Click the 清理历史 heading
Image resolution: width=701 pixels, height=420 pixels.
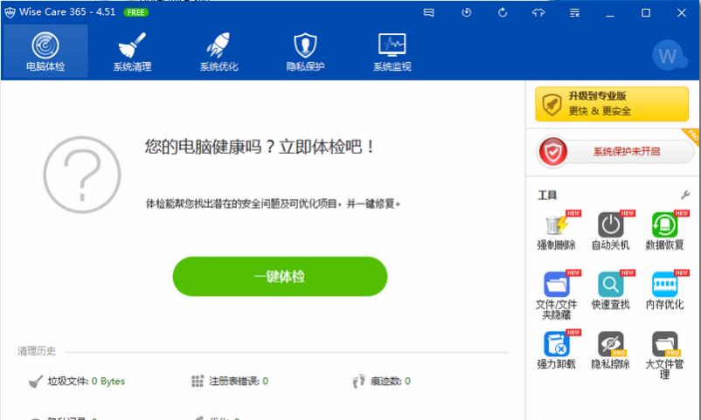click(x=37, y=351)
